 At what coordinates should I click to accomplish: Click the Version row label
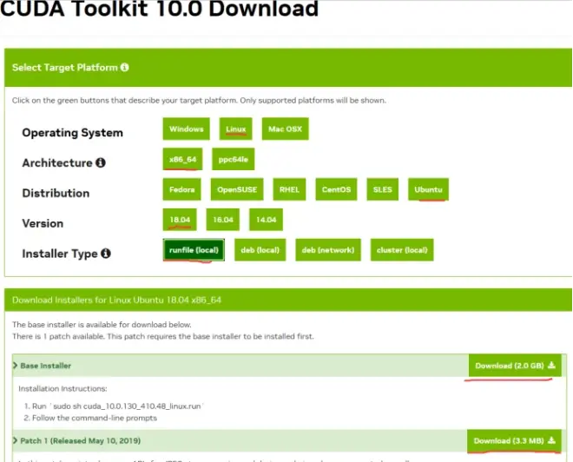pyautogui.click(x=43, y=223)
